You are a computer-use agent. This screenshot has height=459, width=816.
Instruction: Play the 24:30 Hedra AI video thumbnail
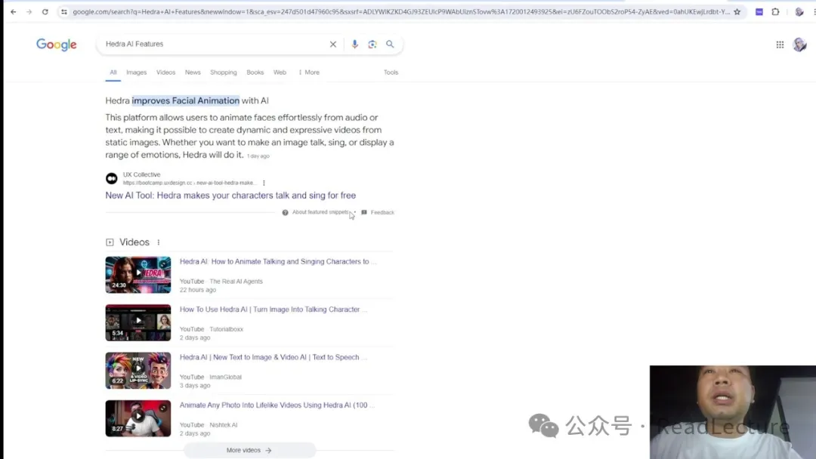coord(138,274)
